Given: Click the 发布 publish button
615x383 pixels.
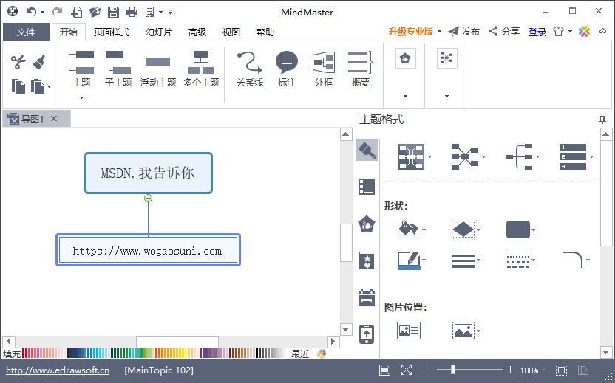Looking at the screenshot, I should click(464, 31).
